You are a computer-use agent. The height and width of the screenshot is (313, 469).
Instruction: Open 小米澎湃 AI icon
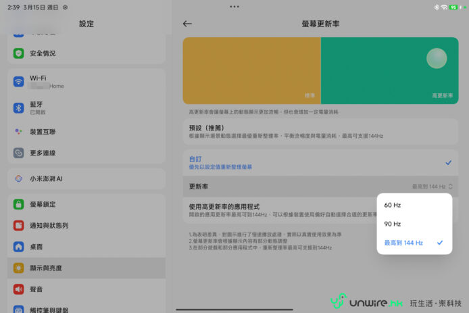point(18,178)
